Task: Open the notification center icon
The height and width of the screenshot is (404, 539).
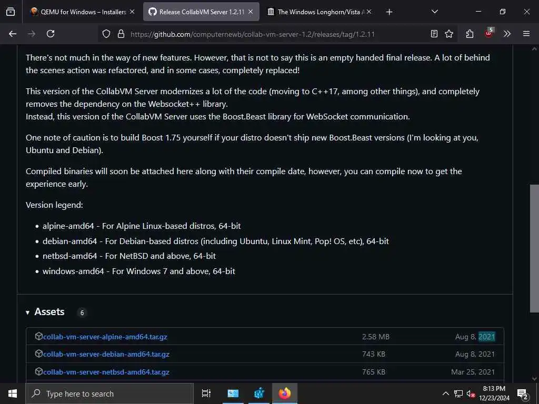Action: tap(523, 394)
